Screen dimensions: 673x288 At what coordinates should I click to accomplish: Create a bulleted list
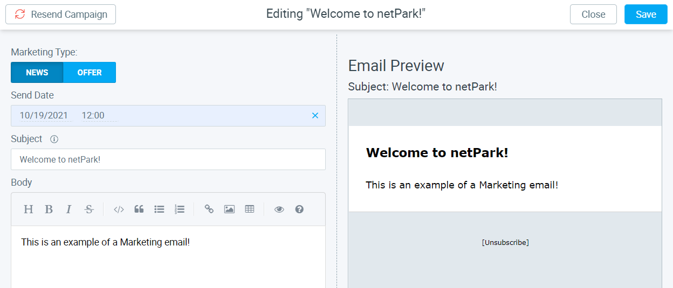pyautogui.click(x=159, y=209)
